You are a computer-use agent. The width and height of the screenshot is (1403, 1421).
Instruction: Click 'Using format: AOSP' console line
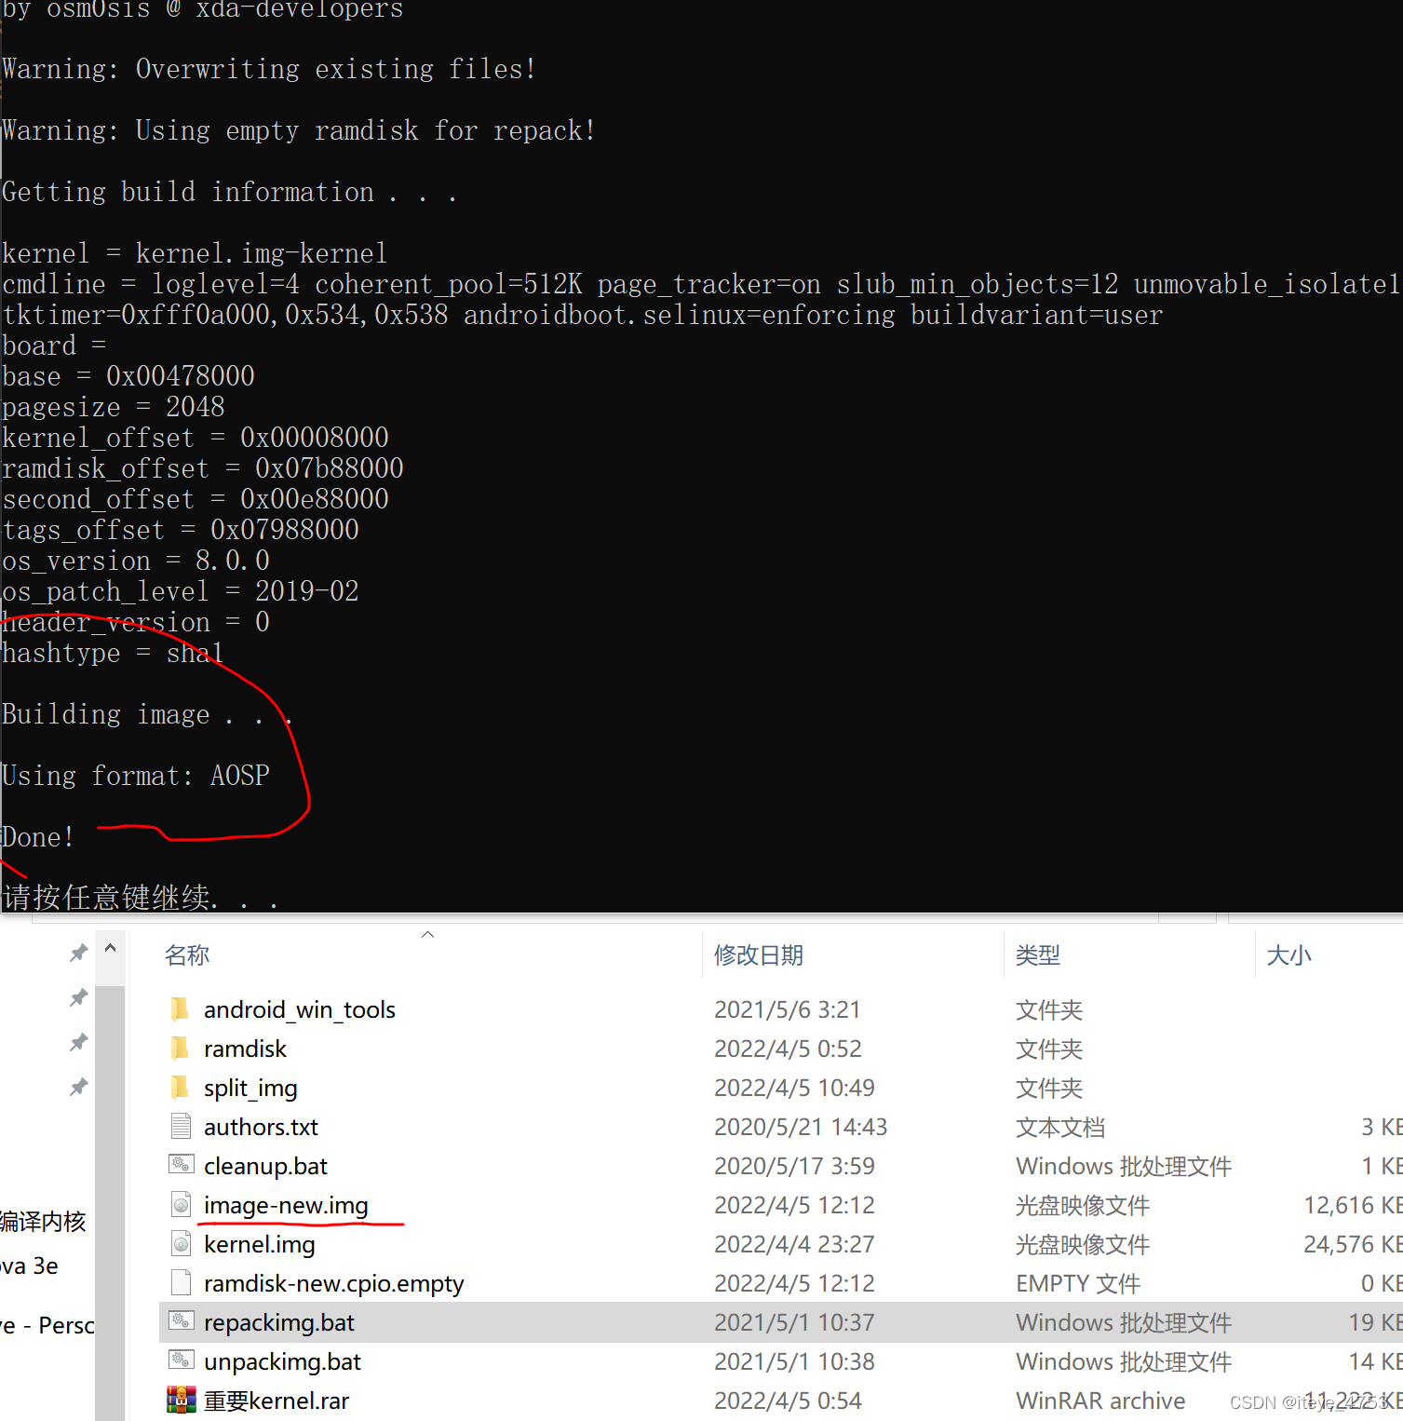click(x=136, y=776)
